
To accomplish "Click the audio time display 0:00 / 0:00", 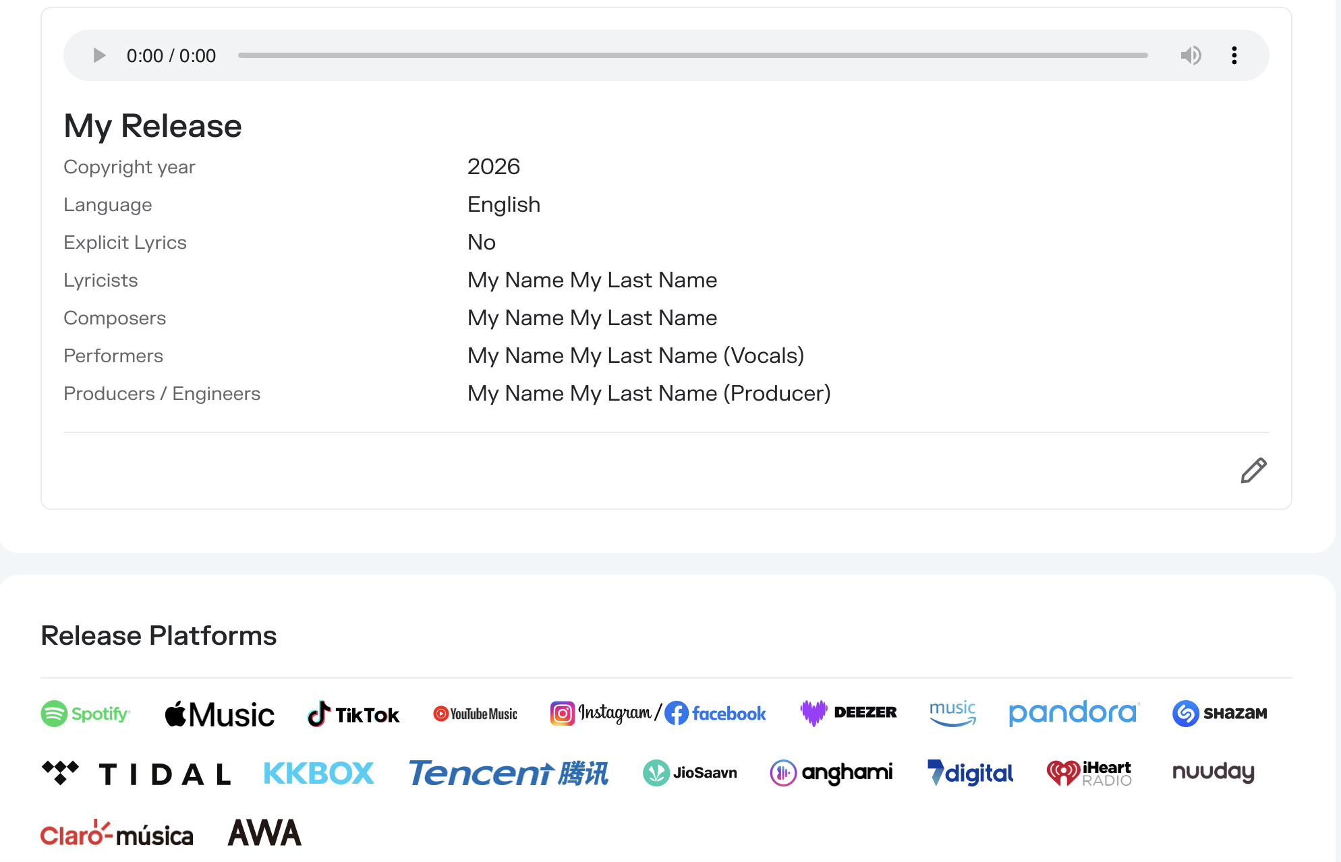I will coord(171,55).
